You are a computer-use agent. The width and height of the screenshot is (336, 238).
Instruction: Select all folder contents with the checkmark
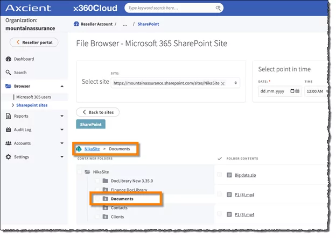(x=220, y=158)
